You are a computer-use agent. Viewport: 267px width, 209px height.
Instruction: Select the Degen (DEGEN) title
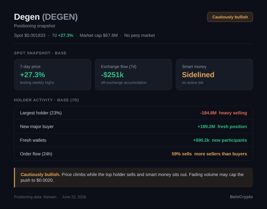46,17
